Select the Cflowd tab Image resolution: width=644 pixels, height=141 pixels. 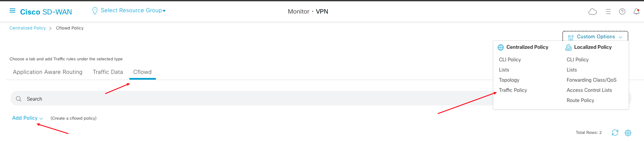coord(142,72)
